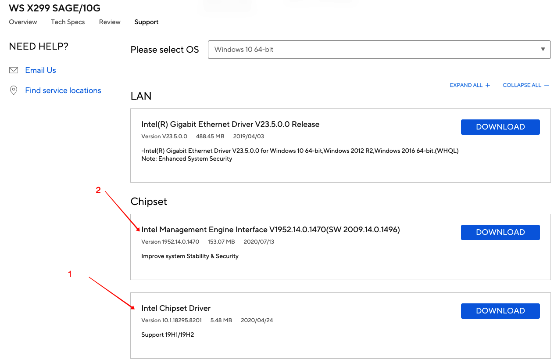Click the LAN section heading

tap(141, 96)
